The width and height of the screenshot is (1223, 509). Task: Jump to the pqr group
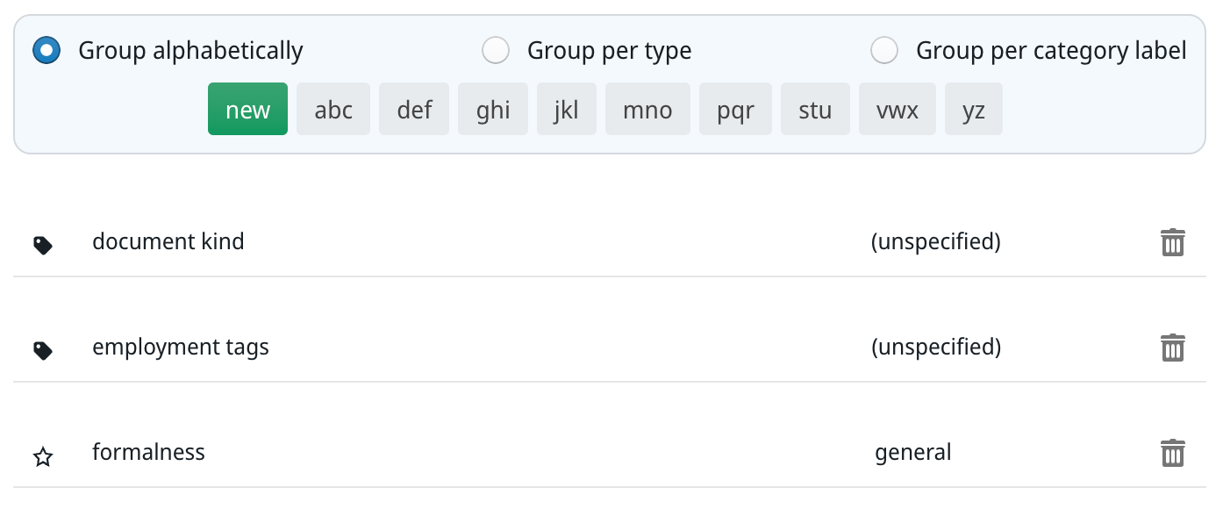tap(735, 110)
